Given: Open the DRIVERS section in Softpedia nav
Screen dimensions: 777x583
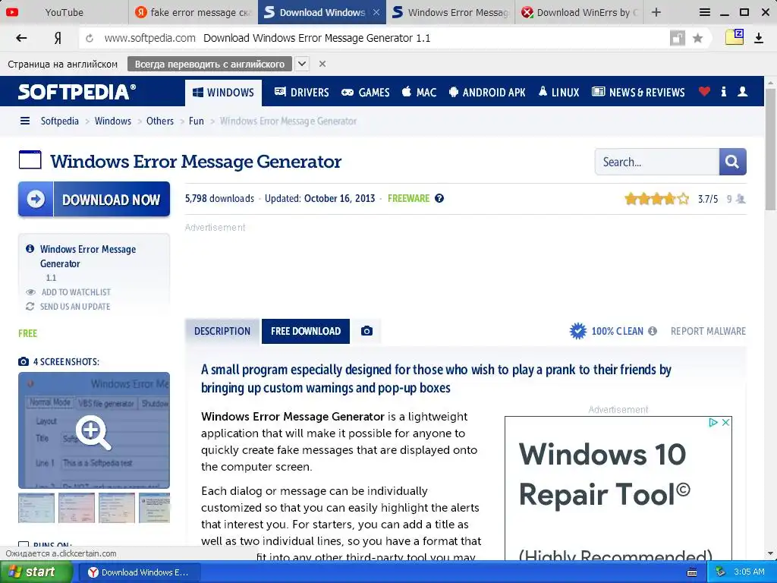Looking at the screenshot, I should [302, 92].
